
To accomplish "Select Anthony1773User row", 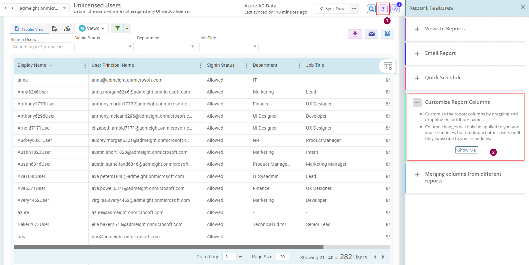I will (36, 104).
